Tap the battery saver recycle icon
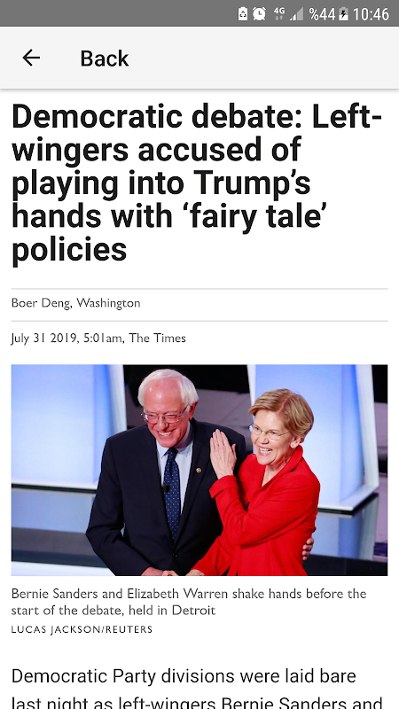 243,13
